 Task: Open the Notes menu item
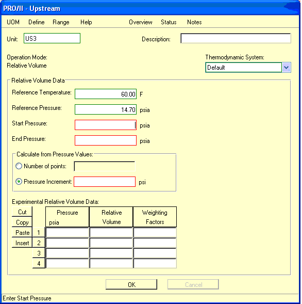coord(194,22)
